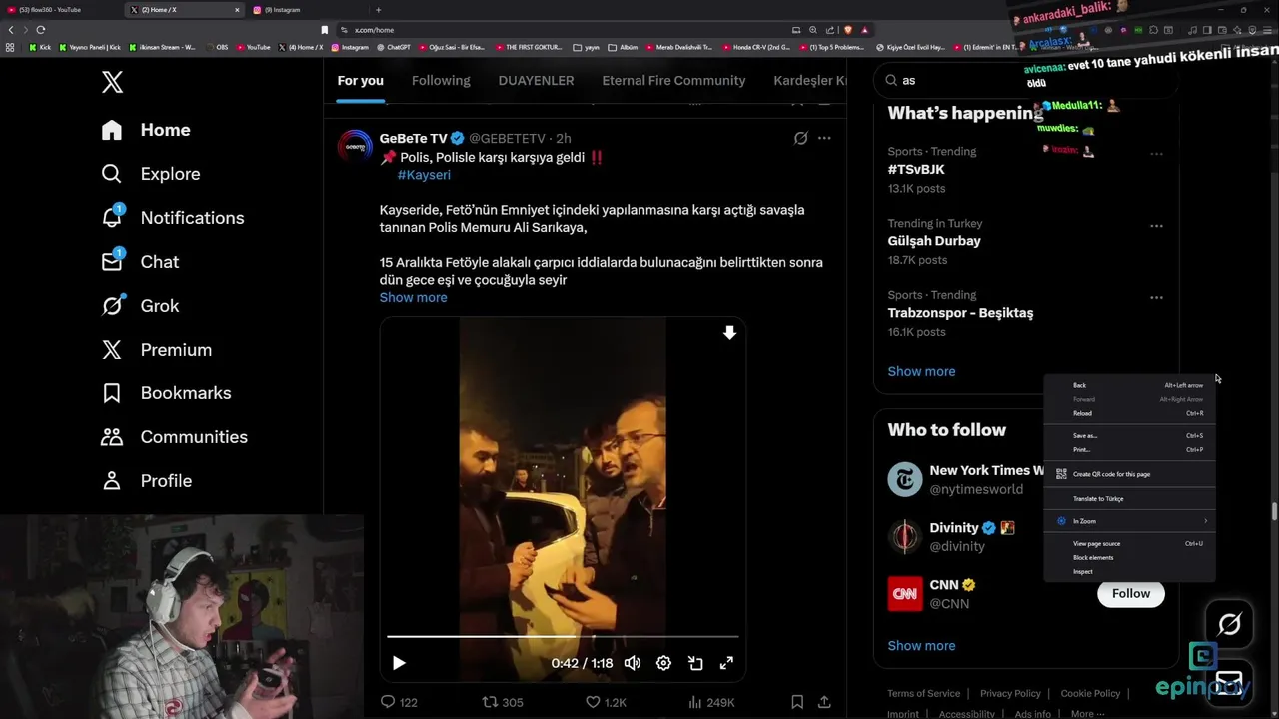The height and width of the screenshot is (719, 1279).
Task: Open trending Trabzonspor - Beşiktaş
Action: pyautogui.click(x=960, y=313)
